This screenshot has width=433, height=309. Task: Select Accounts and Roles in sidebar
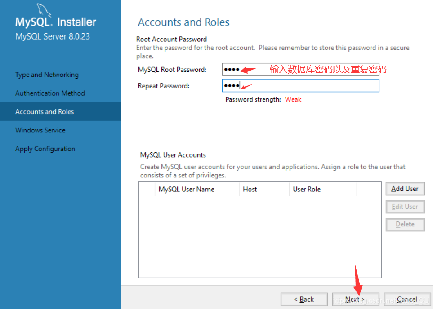tap(61, 111)
